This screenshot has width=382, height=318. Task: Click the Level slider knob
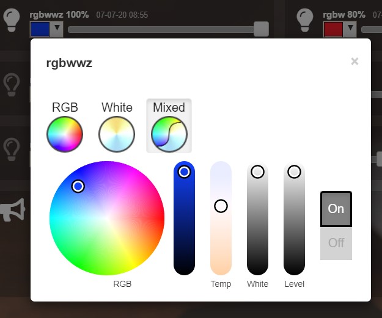coord(295,172)
